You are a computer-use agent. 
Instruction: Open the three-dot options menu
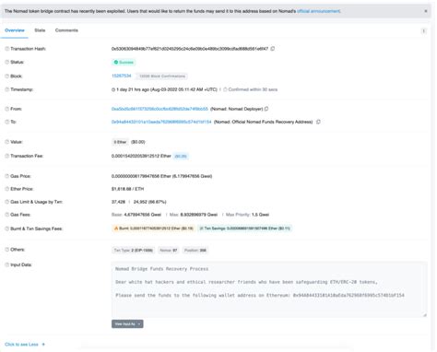point(423,30)
